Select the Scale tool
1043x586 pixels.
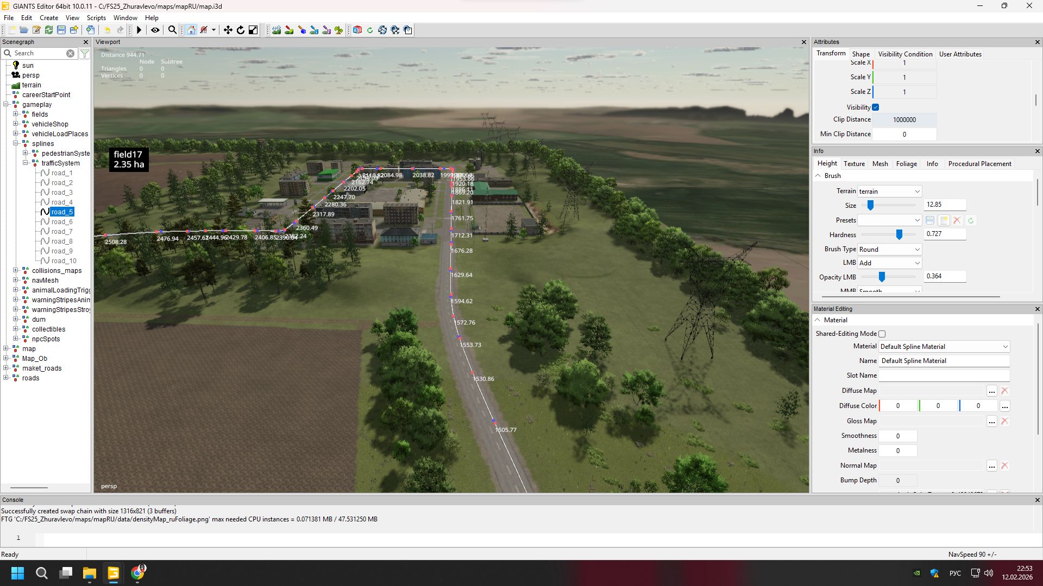(x=253, y=30)
